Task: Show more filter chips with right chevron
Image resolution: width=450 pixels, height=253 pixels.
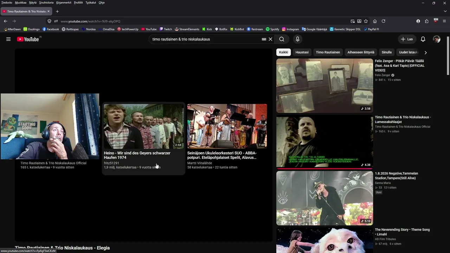Action: click(x=425, y=52)
